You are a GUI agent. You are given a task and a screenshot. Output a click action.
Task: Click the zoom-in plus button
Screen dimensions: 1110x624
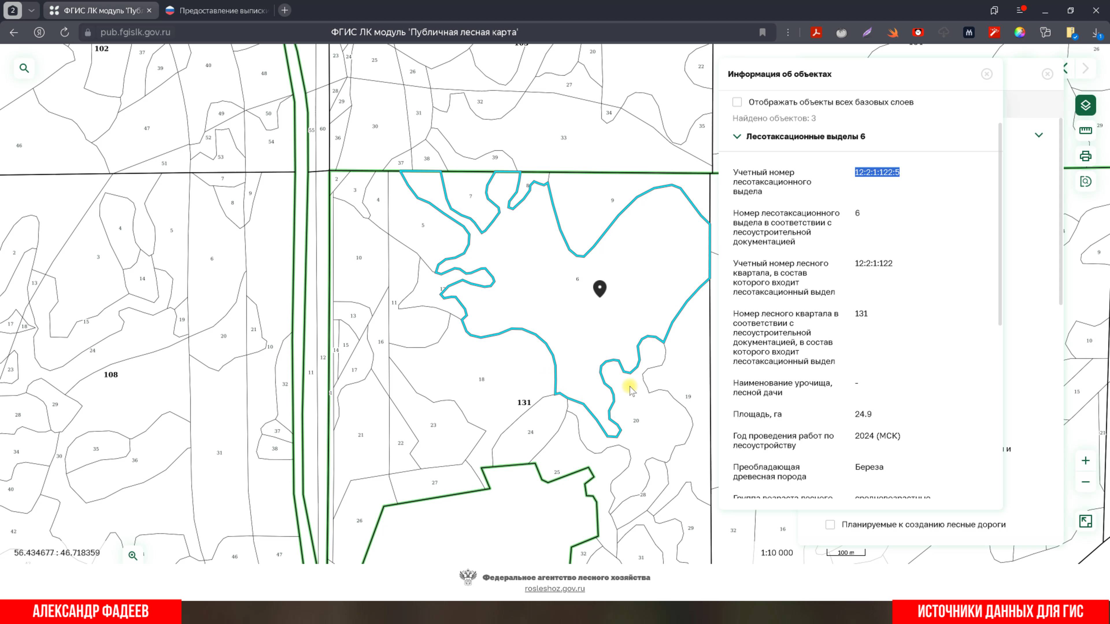coord(1085,460)
